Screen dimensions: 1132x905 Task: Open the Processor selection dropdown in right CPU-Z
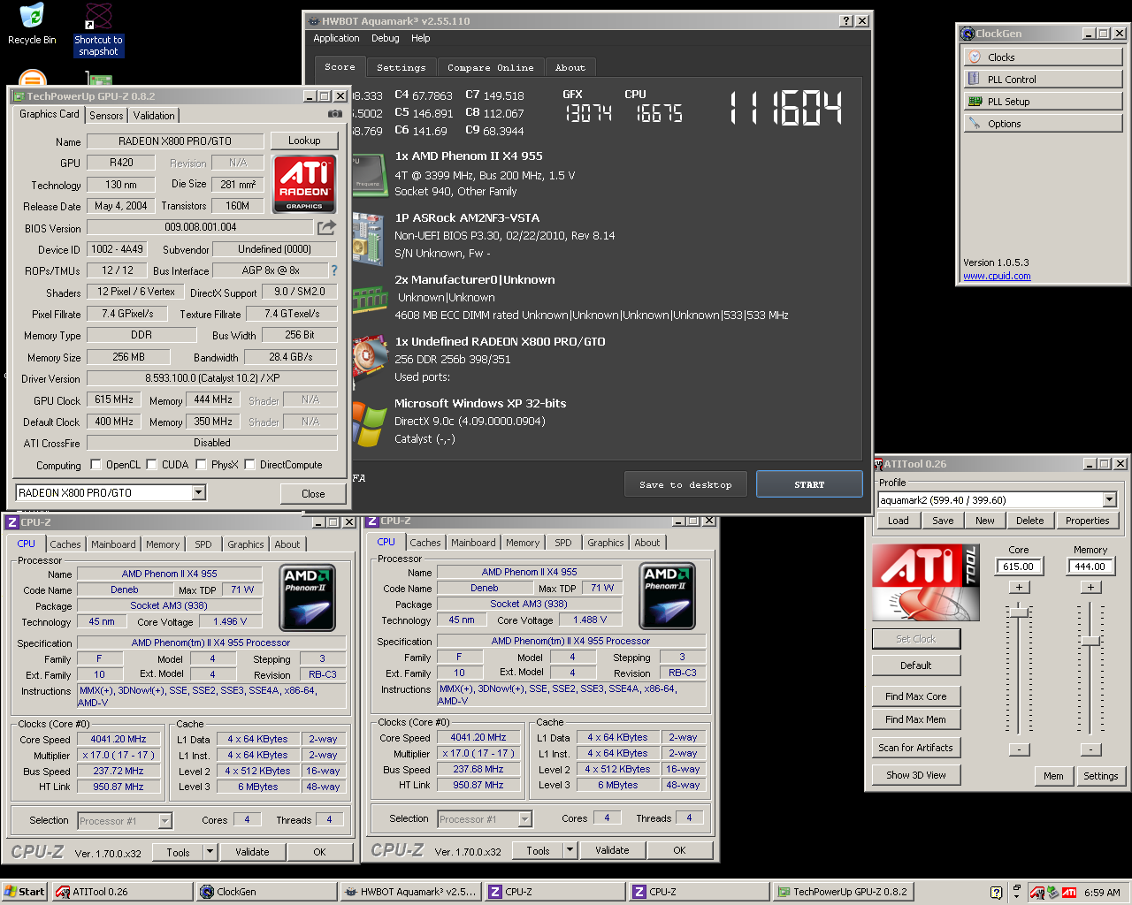pyautogui.click(x=524, y=819)
